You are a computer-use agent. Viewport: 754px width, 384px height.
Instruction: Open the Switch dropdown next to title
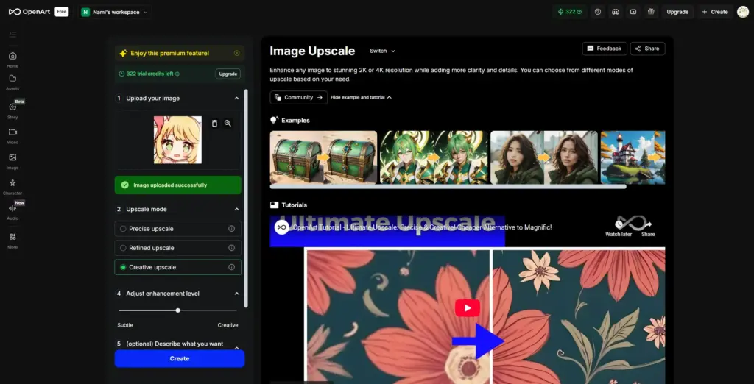(x=382, y=51)
